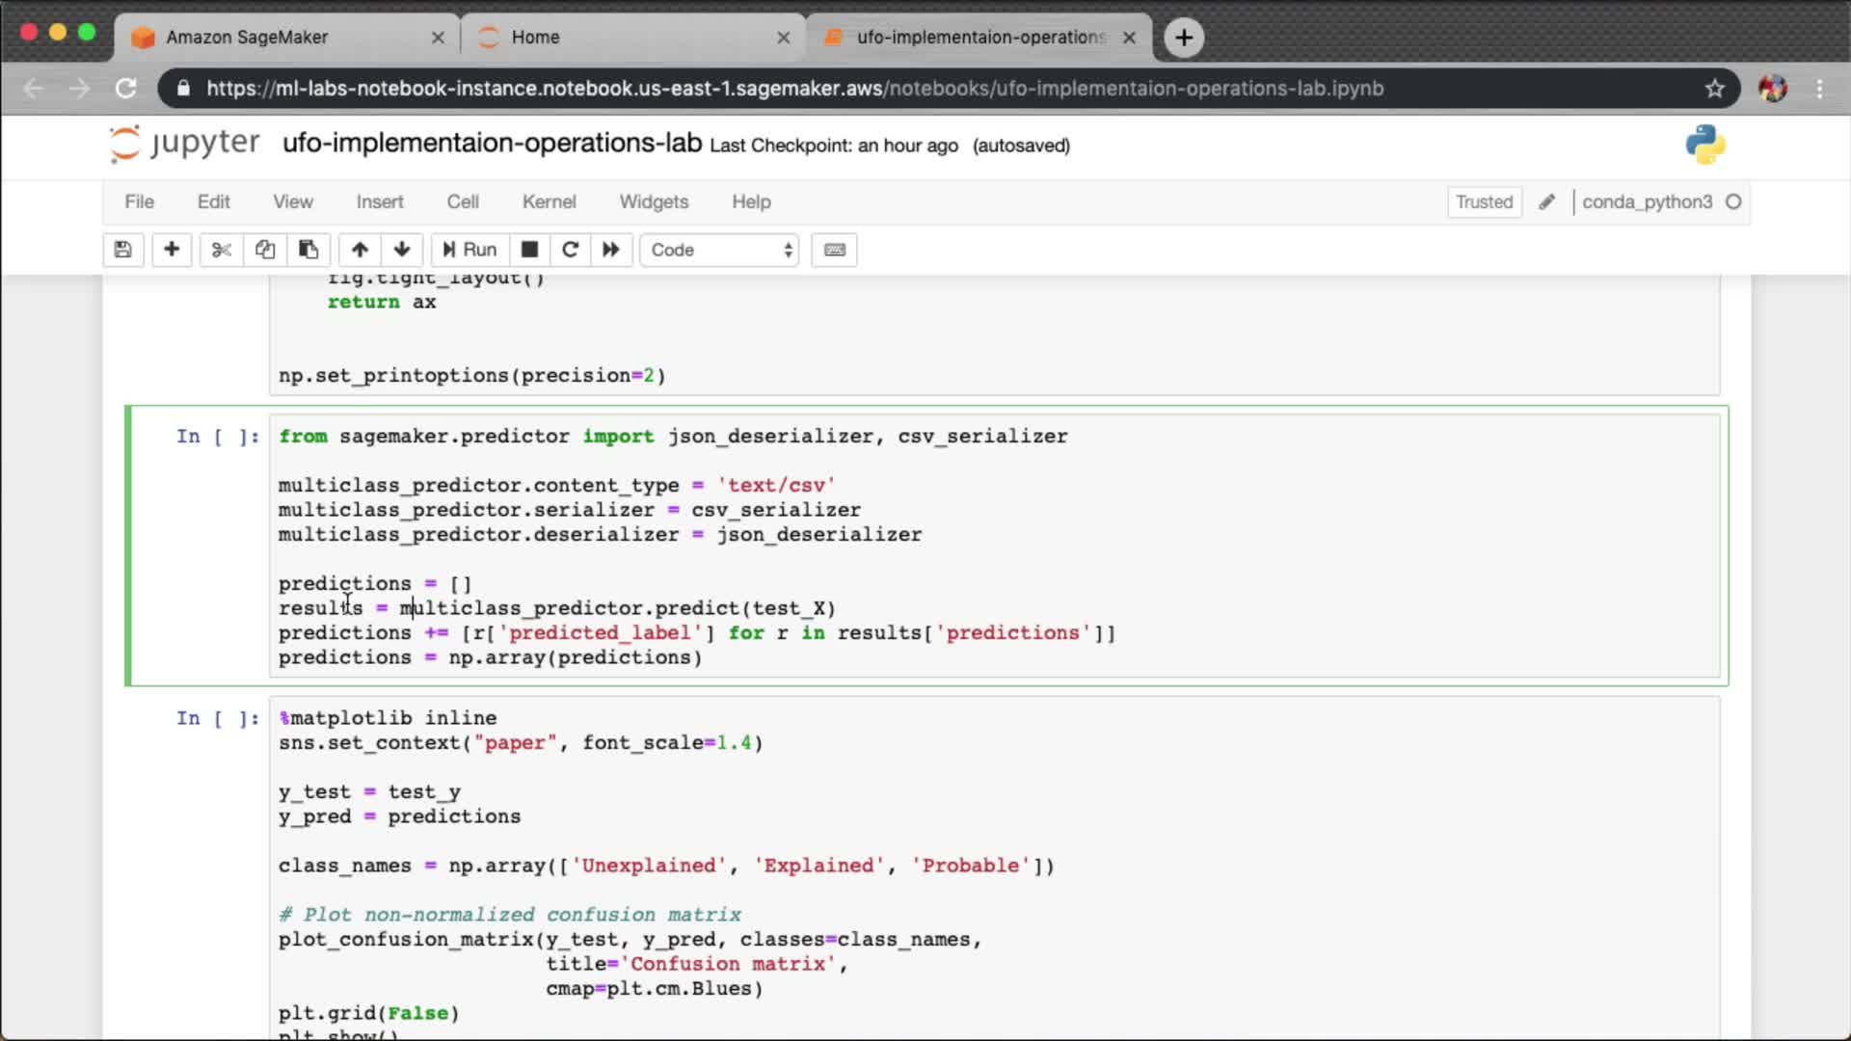Open the Cell menu

[463, 201]
